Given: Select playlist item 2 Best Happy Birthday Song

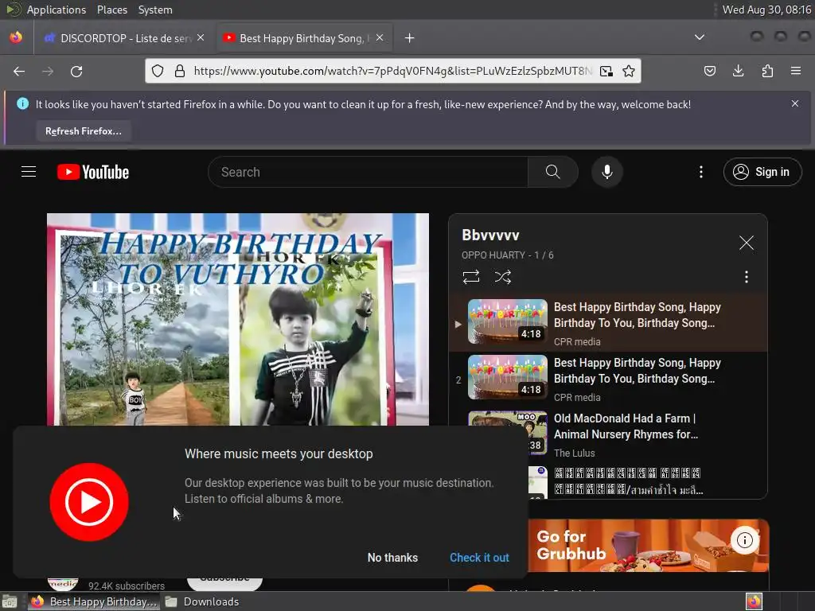Looking at the screenshot, I should (608, 378).
